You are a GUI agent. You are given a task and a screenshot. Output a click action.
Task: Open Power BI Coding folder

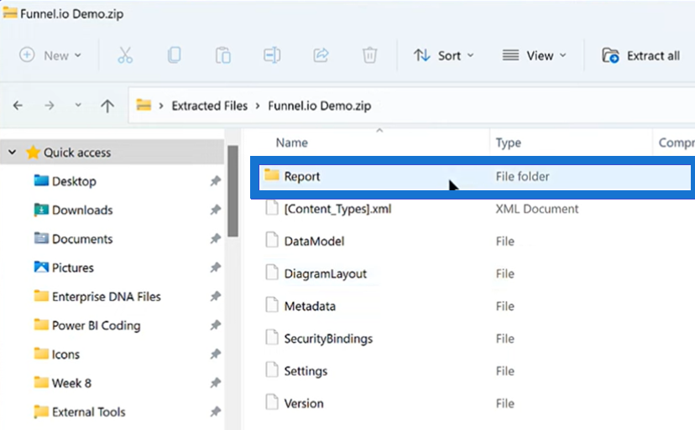coord(96,325)
